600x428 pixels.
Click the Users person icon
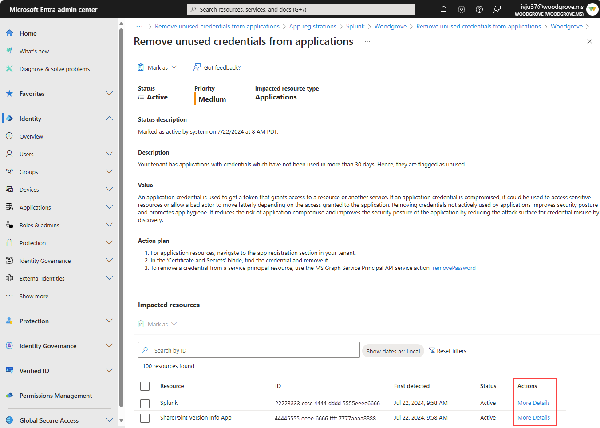(9, 154)
